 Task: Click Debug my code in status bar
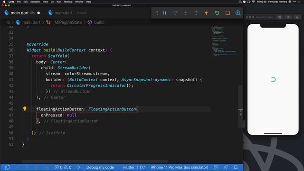pyautogui.click(x=100, y=167)
